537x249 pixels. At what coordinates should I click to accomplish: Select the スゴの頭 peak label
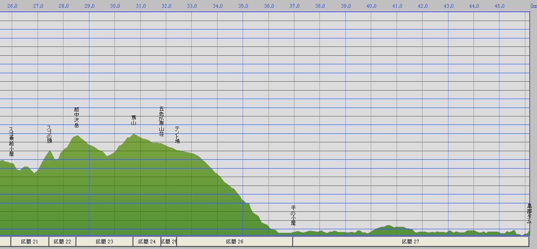pos(49,134)
